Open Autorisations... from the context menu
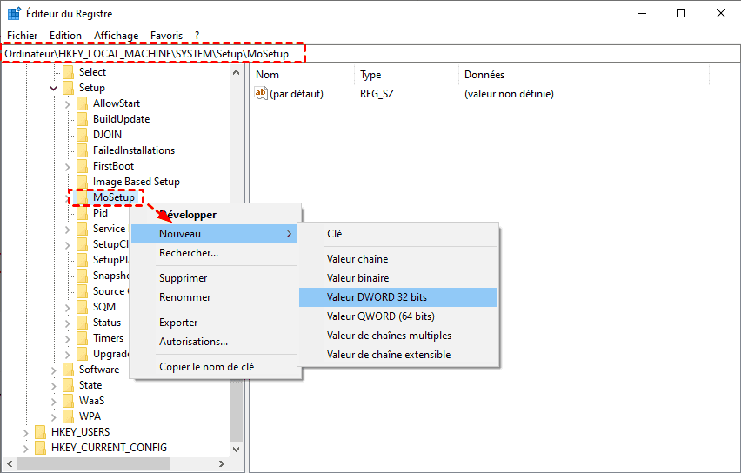 point(216,342)
